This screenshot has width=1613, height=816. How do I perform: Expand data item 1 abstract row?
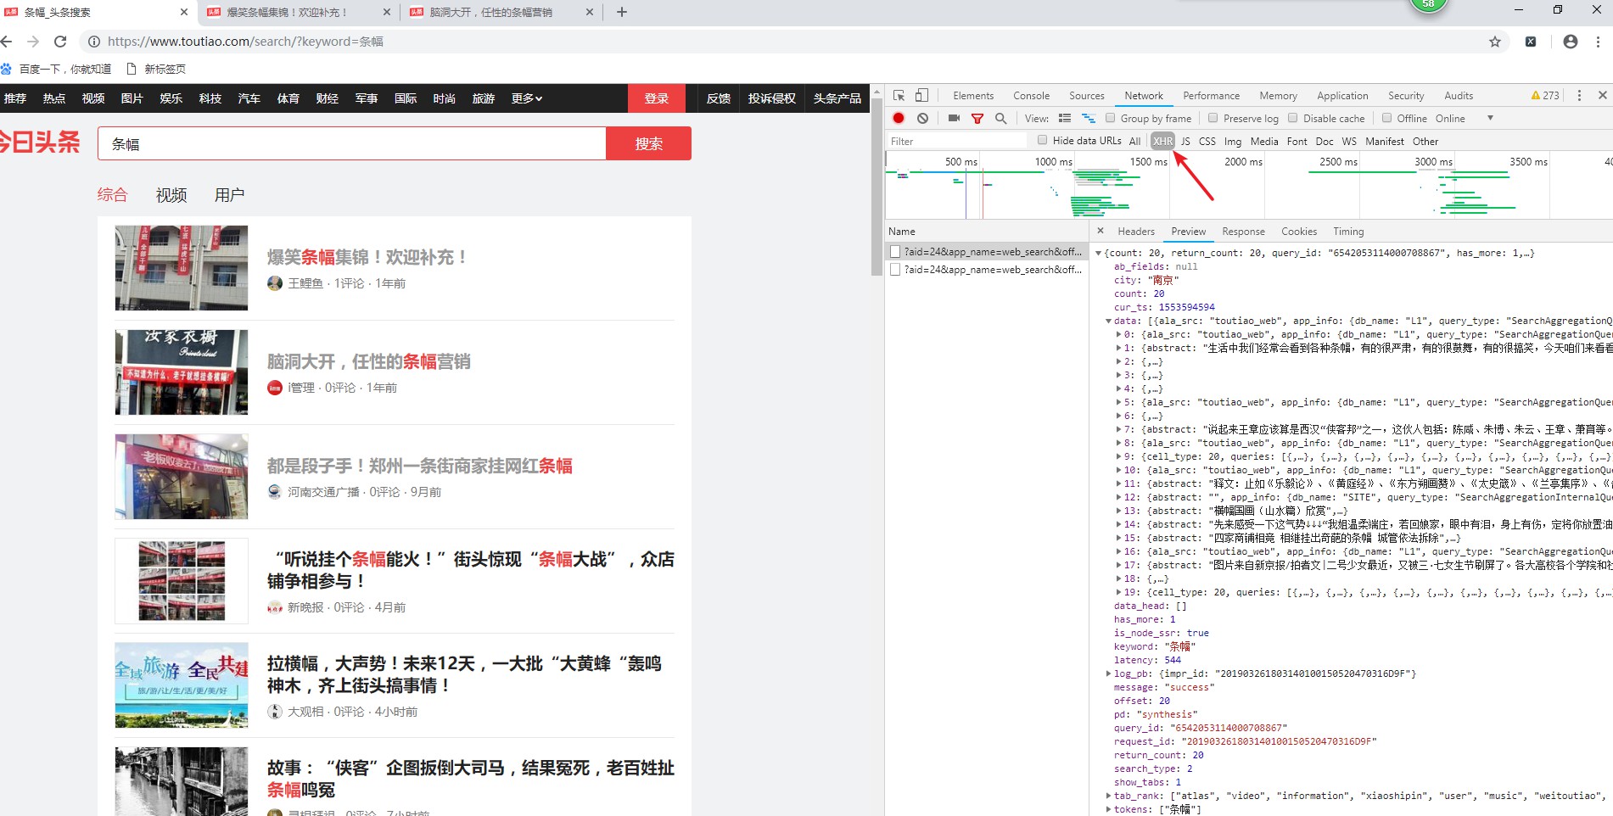tap(1119, 348)
